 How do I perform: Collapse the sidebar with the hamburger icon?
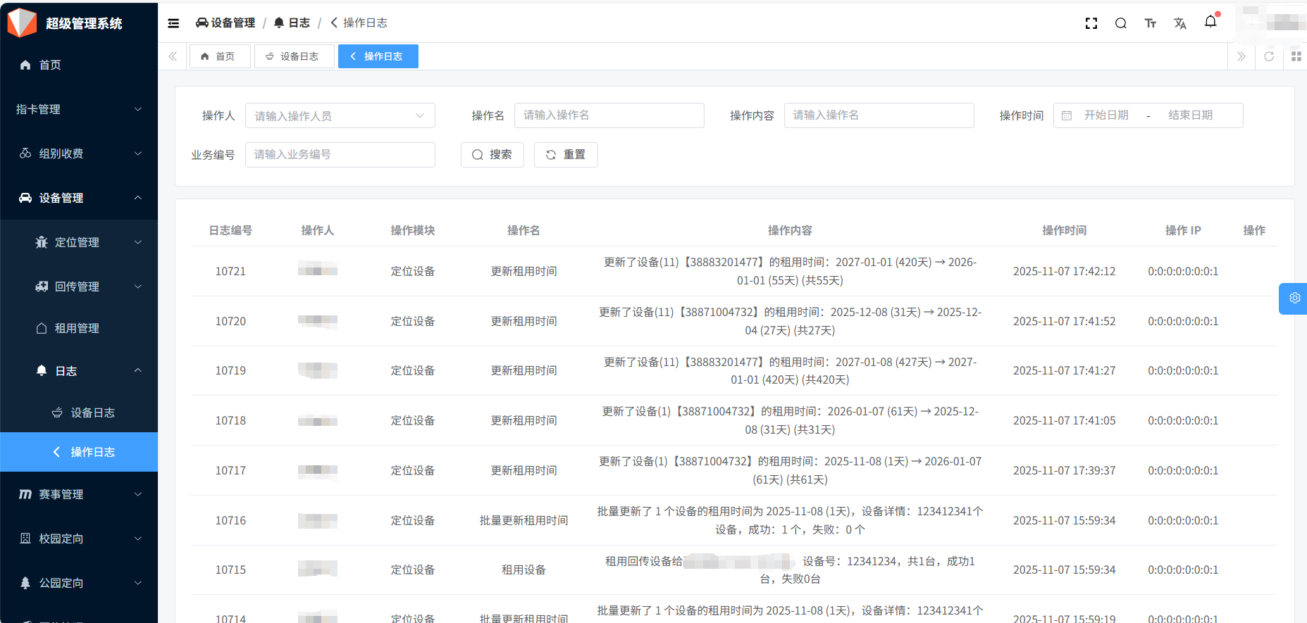[173, 23]
